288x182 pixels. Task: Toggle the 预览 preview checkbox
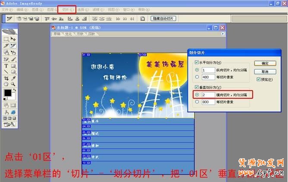pos(258,79)
